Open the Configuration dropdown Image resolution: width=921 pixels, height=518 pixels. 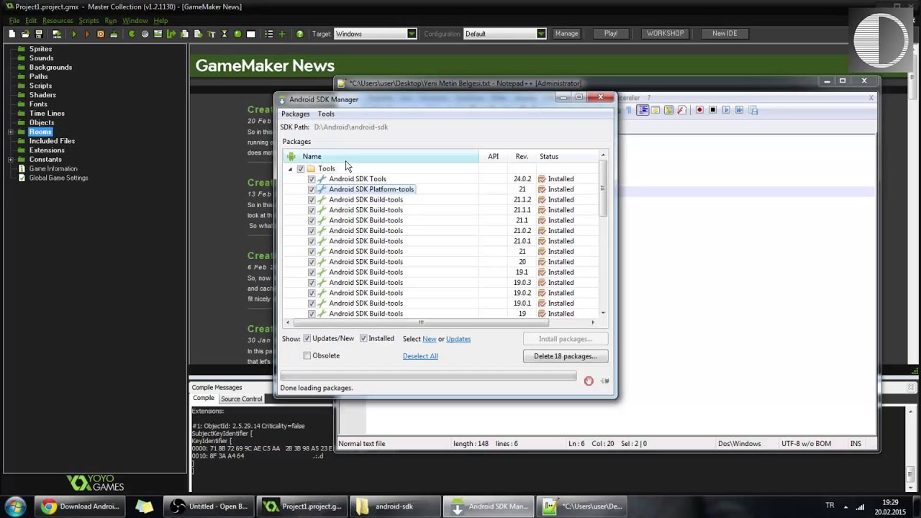541,34
